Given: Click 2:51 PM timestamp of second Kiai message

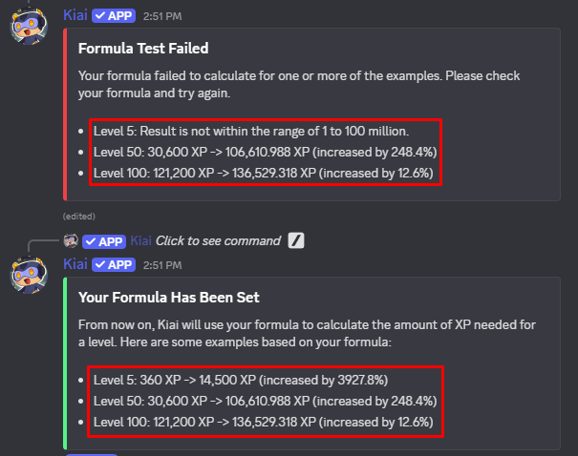Looking at the screenshot, I should pyautogui.click(x=163, y=265).
